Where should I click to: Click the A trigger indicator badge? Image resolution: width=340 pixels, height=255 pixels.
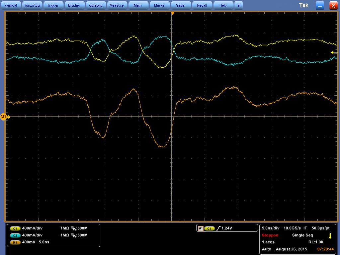(201, 228)
